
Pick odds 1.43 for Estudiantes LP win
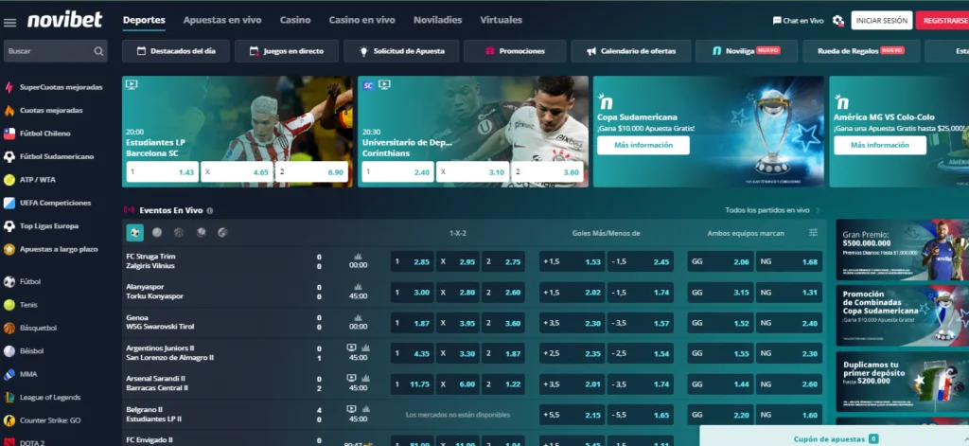tap(163, 172)
